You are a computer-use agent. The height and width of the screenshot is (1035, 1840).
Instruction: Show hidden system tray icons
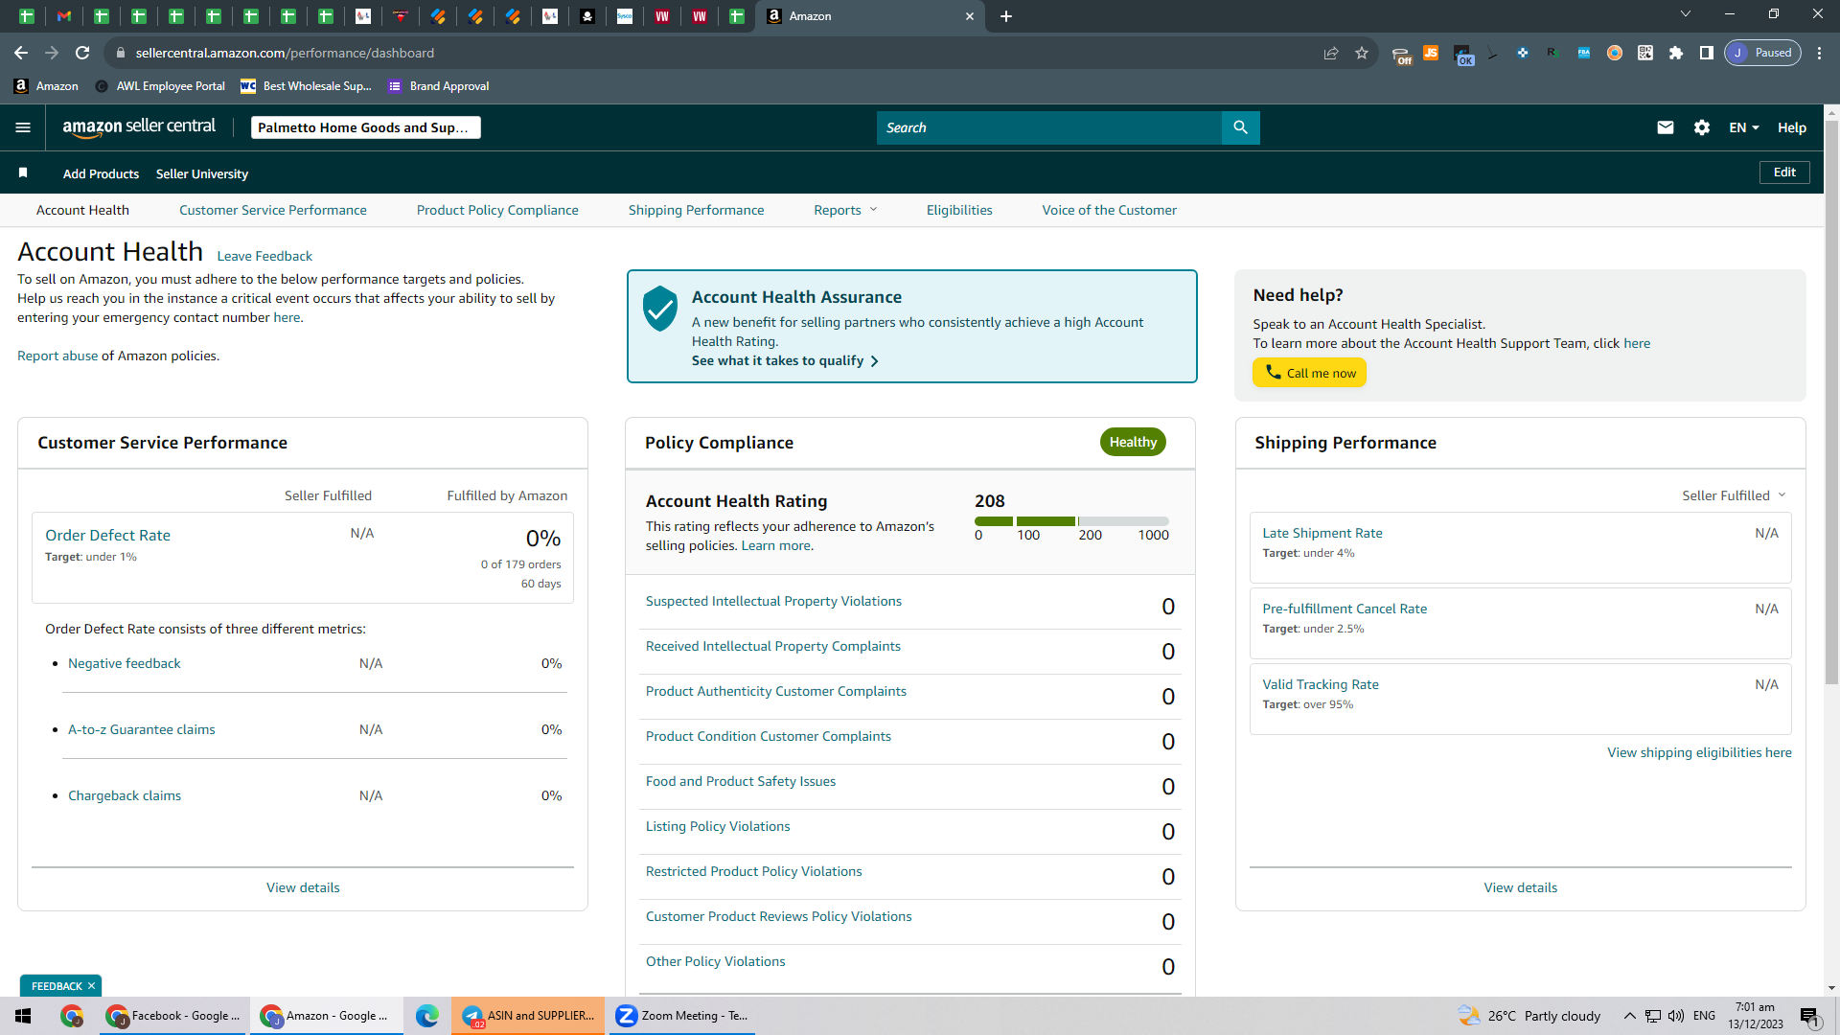pos(1630,1016)
